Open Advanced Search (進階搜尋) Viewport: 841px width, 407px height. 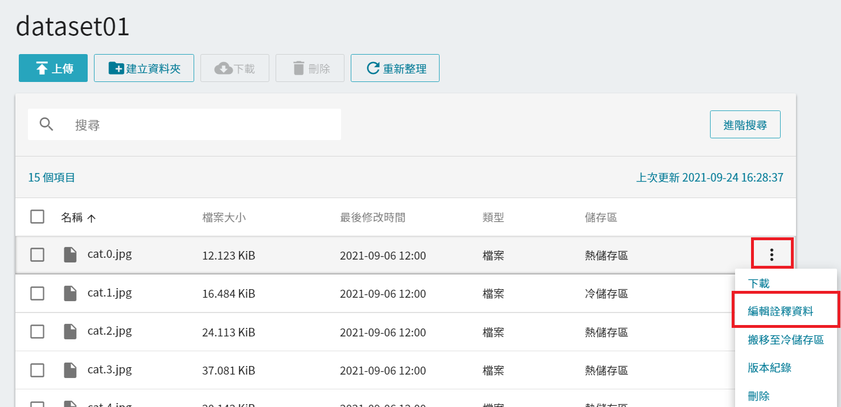(x=745, y=125)
